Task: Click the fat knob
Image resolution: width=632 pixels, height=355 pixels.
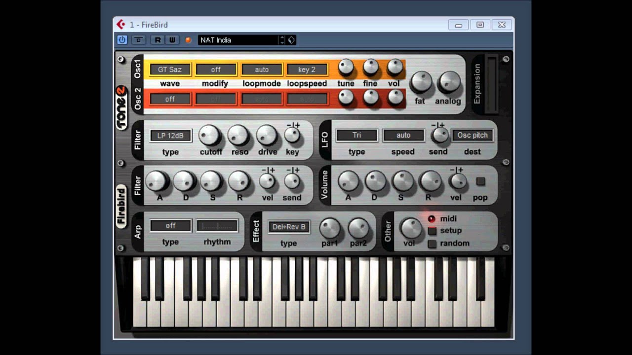Action: click(x=421, y=82)
